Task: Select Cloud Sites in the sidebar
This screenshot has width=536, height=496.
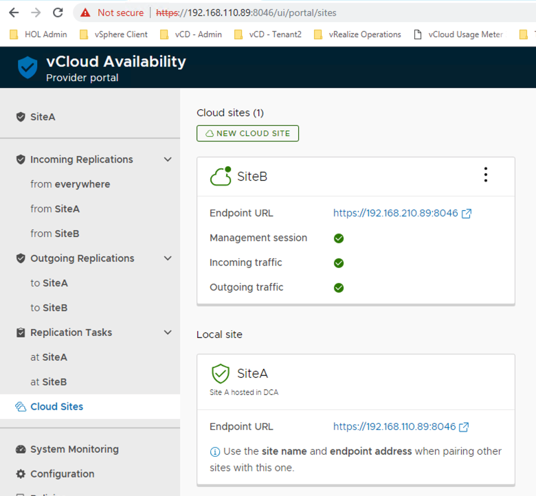Action: tap(56, 407)
